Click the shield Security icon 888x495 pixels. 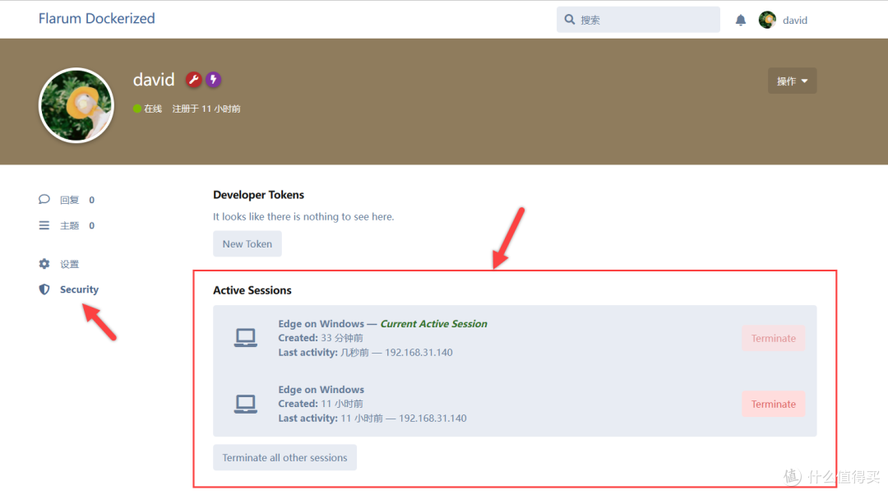pyautogui.click(x=44, y=289)
